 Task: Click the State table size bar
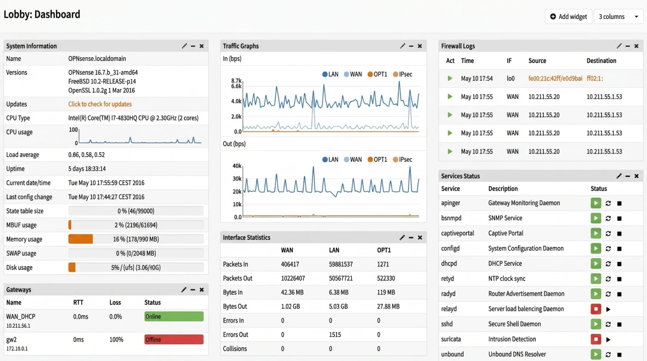136,211
